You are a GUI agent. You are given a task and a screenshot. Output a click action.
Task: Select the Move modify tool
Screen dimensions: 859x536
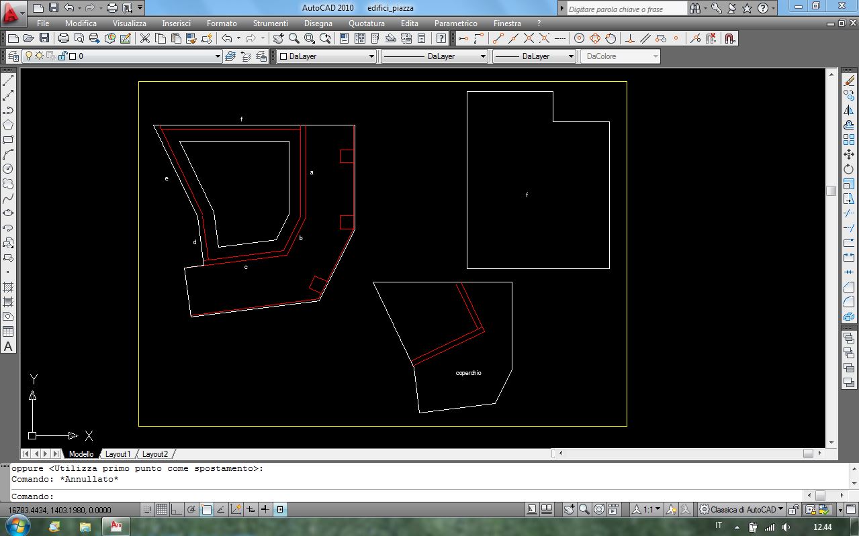[x=849, y=154]
